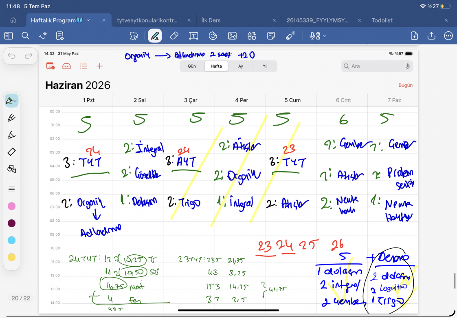Open the shapes and elements tool

[x=252, y=36]
